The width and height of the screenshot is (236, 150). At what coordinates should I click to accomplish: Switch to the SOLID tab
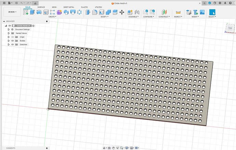28,7
